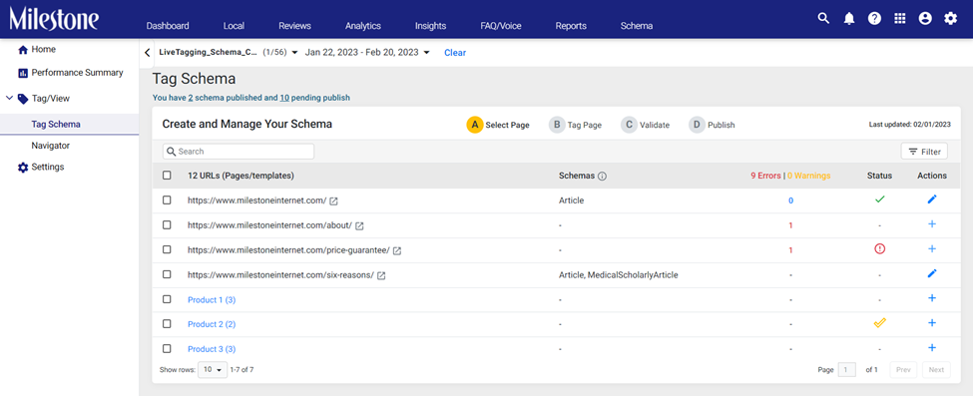This screenshot has width=973, height=396.
Task: Open Navigator in the sidebar
Action: (x=50, y=146)
